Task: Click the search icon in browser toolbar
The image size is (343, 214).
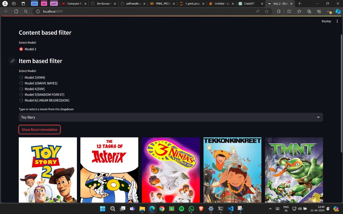Action: coord(26,12)
